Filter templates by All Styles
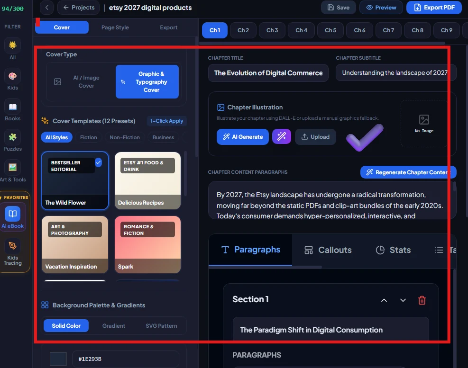Viewport: 468px width, 368px height. [x=57, y=137]
